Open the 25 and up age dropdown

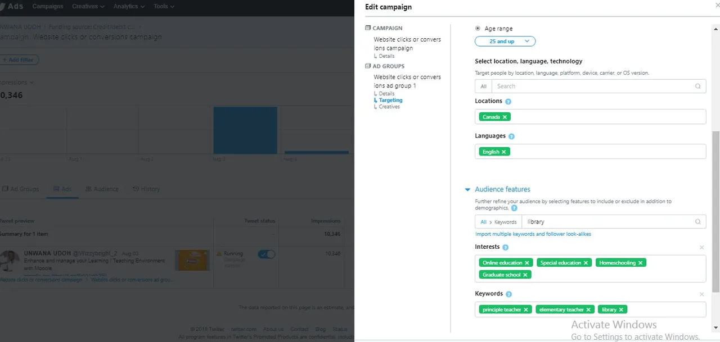click(x=505, y=41)
